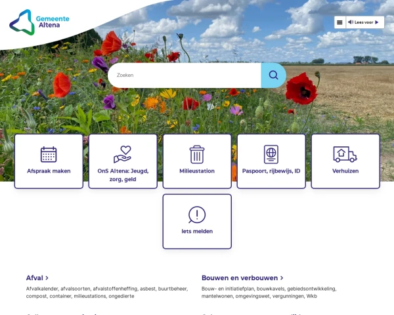Click the chevron next to Afval
394x315 pixels.
(47, 278)
